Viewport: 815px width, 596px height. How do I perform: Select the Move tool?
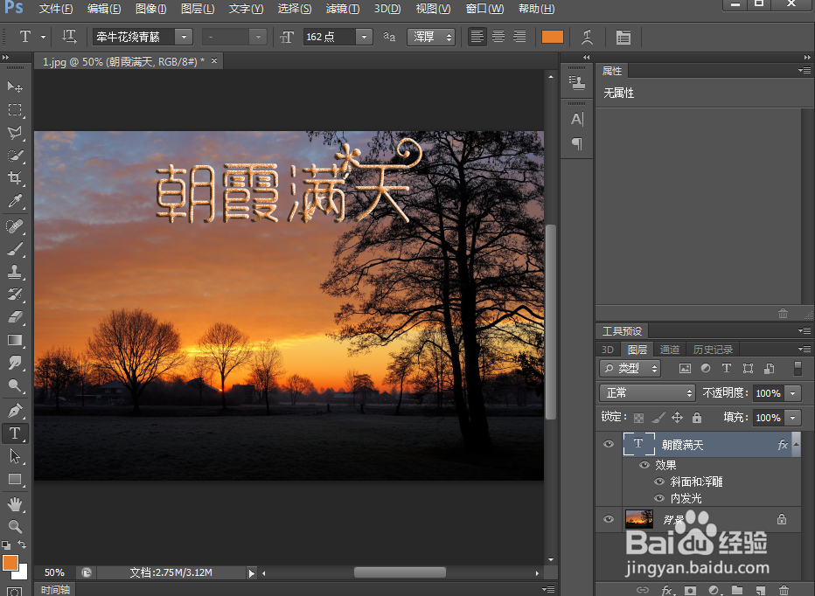15,87
